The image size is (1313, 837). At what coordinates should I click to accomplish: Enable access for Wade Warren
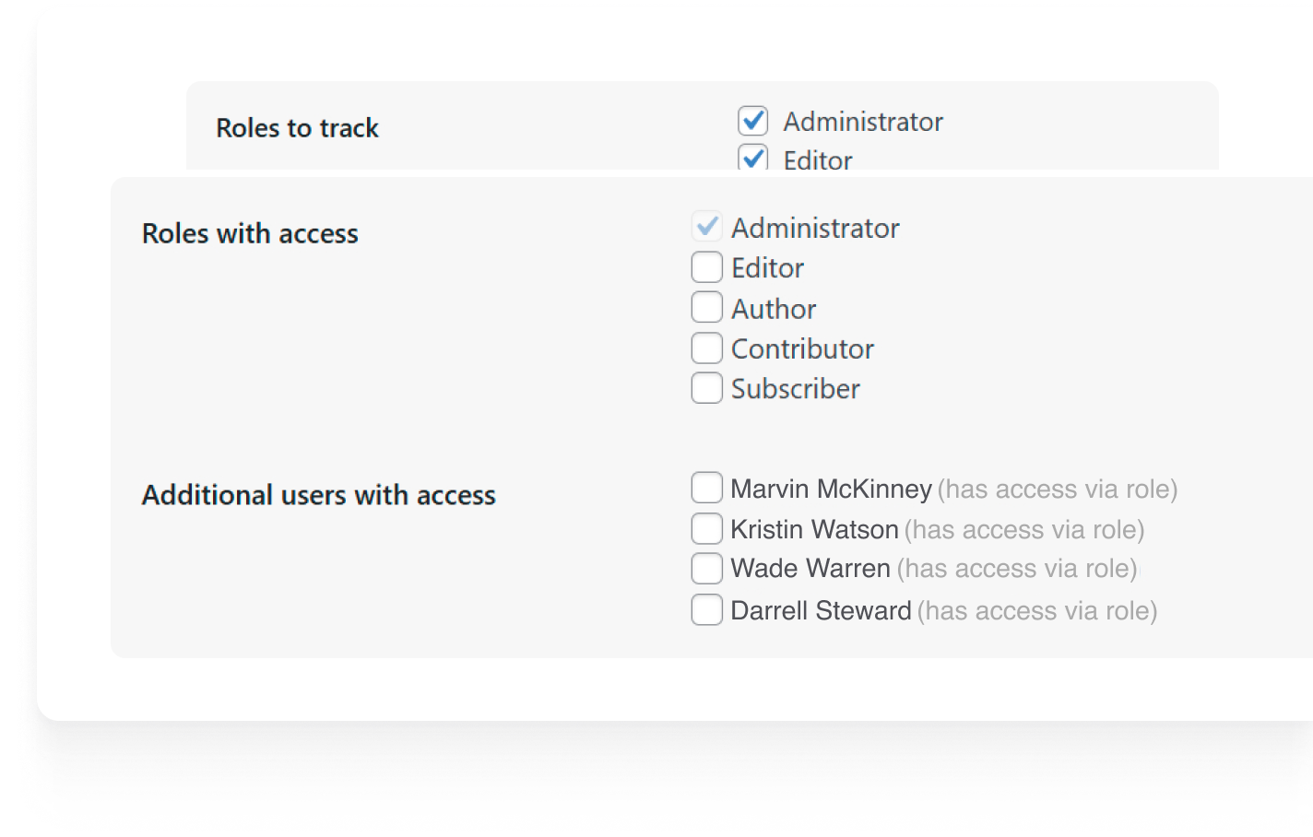click(706, 568)
